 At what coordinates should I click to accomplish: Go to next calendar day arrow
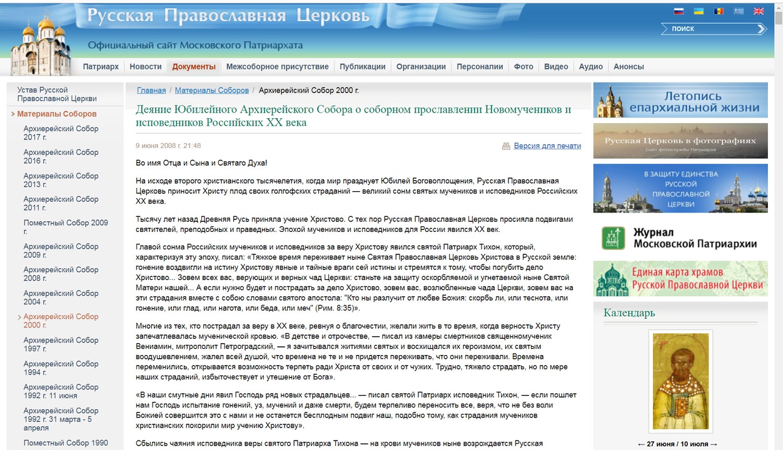point(714,444)
